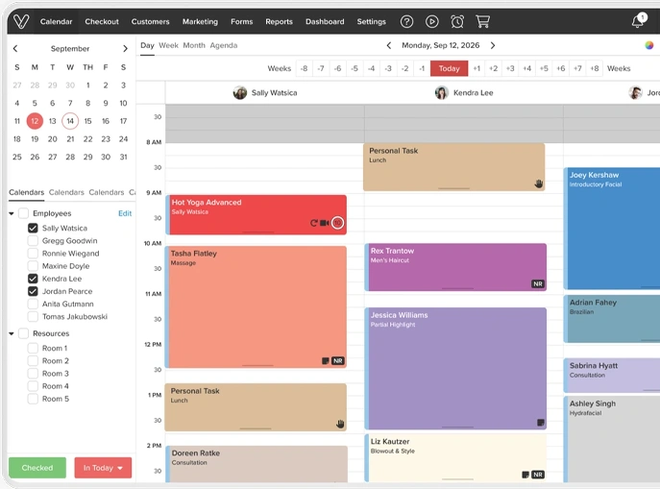Click recurring icon on Hot Yoga Advanced
The width and height of the screenshot is (660, 489).
(x=313, y=223)
